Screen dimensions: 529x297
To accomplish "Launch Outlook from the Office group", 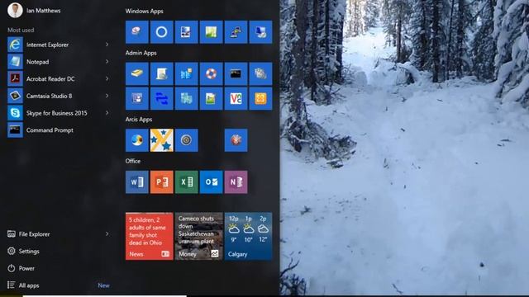I will pos(212,181).
